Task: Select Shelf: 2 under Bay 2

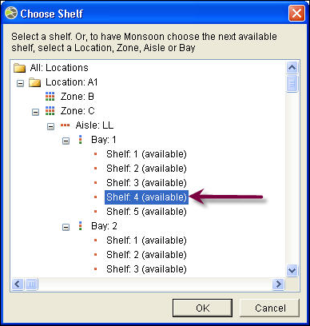Action: click(146, 255)
